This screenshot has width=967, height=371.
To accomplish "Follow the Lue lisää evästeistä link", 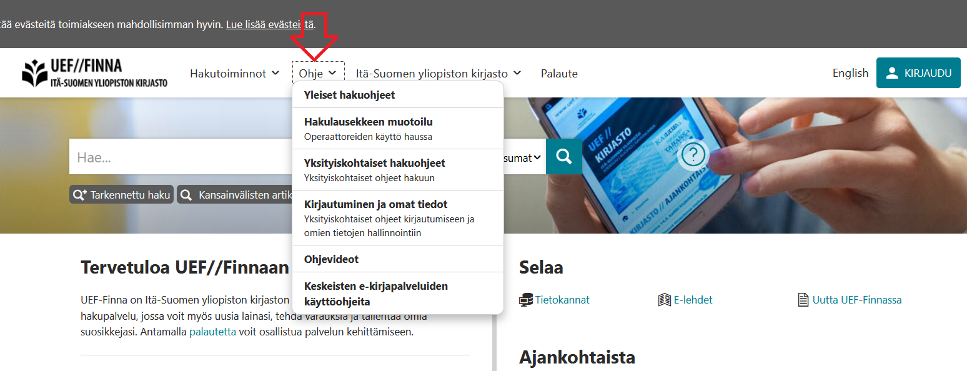I will point(270,25).
